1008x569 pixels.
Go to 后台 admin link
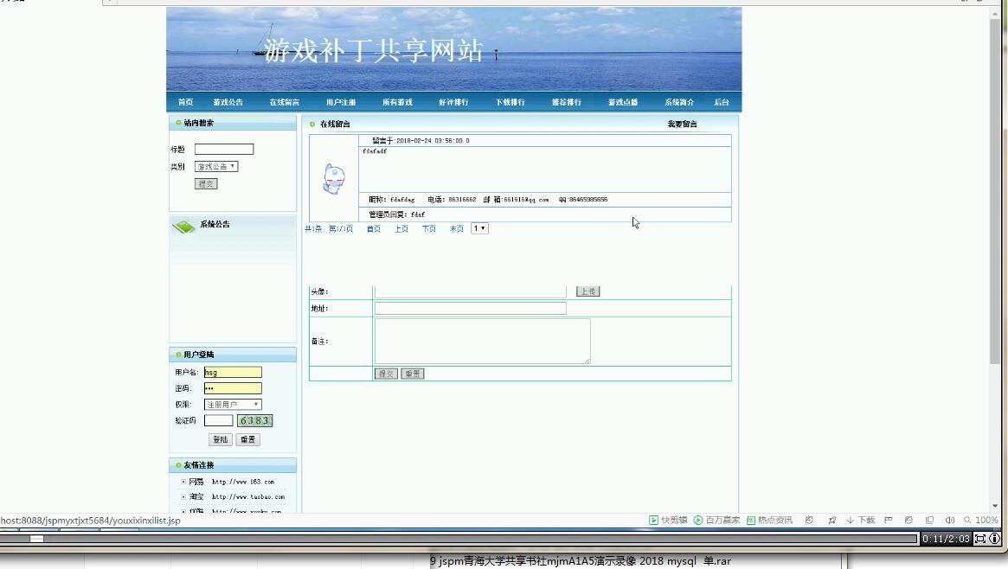(x=722, y=102)
